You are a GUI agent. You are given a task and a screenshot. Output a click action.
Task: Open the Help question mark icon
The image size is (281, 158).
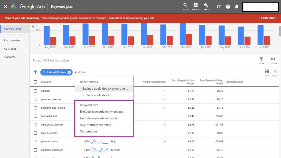(228, 7)
